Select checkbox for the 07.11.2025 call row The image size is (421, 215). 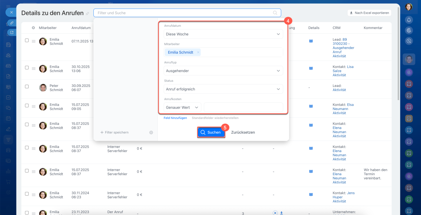pos(27,40)
